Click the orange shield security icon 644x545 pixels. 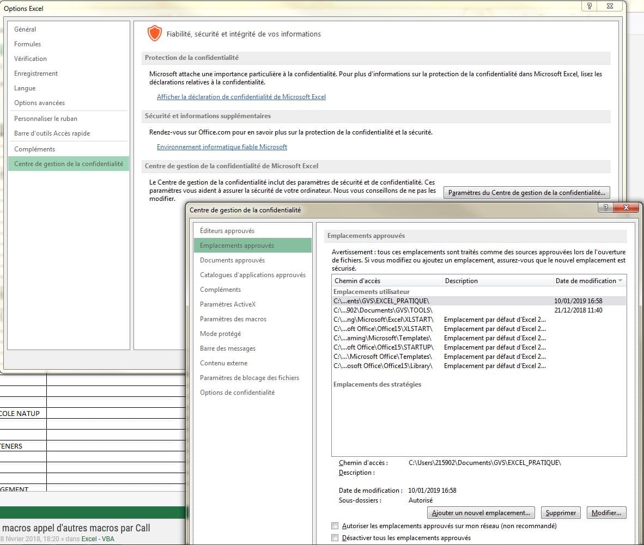[155, 34]
